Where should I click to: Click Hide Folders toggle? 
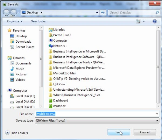pos(16,133)
